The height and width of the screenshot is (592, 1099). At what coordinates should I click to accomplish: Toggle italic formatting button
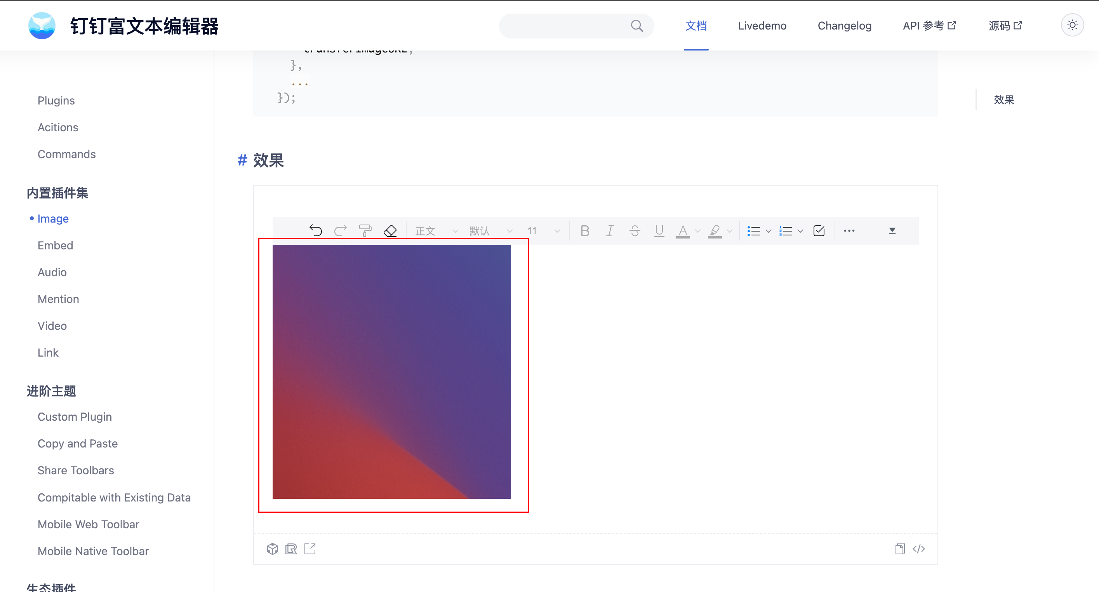[x=610, y=231]
